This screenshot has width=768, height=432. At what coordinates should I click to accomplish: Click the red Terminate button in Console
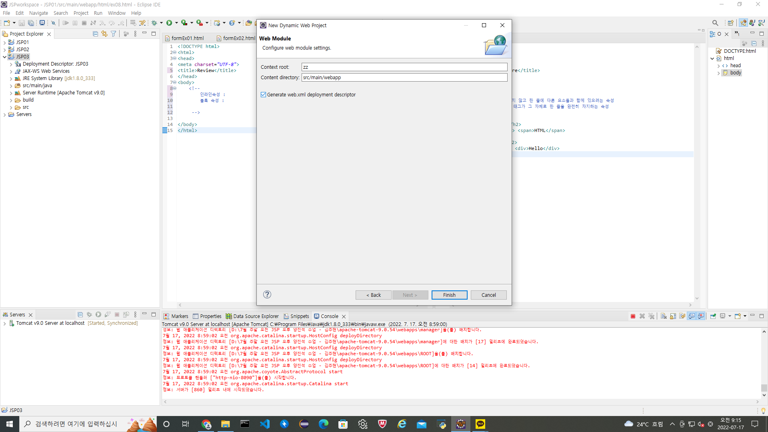pos(633,316)
